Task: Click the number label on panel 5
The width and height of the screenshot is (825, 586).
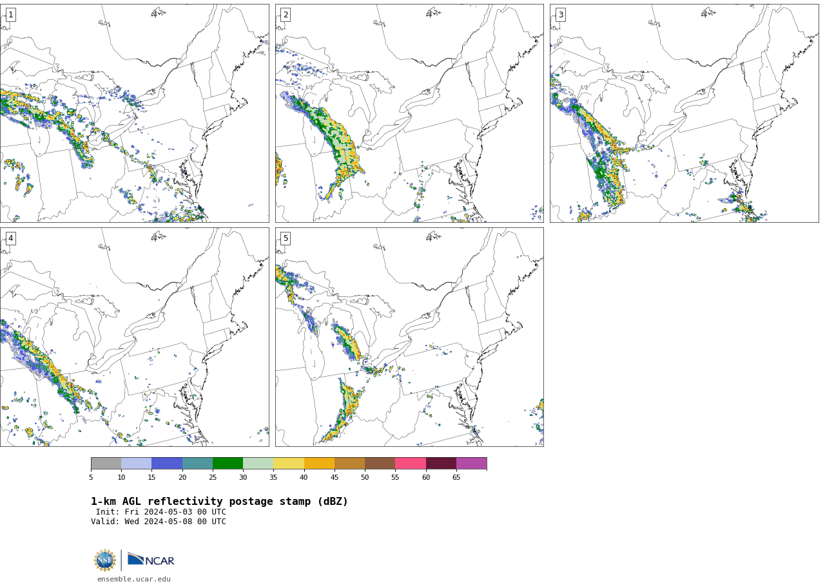Action: coord(286,238)
